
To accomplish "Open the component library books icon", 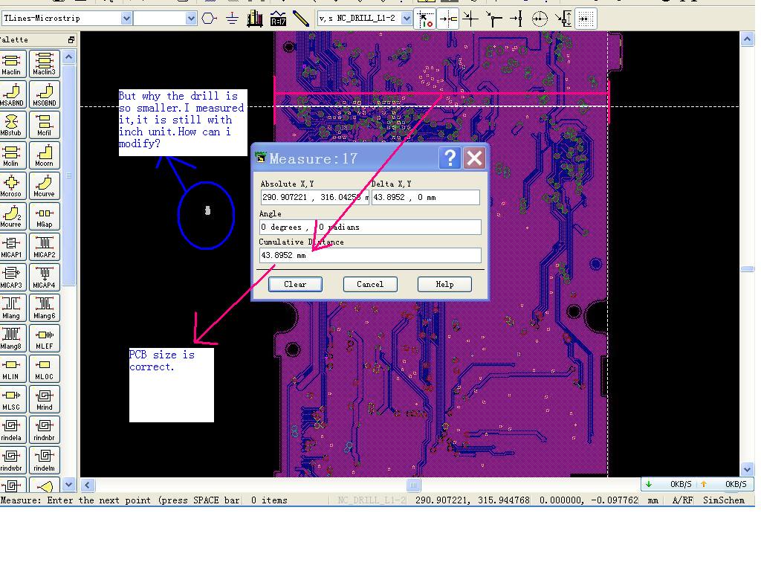I will (255, 19).
